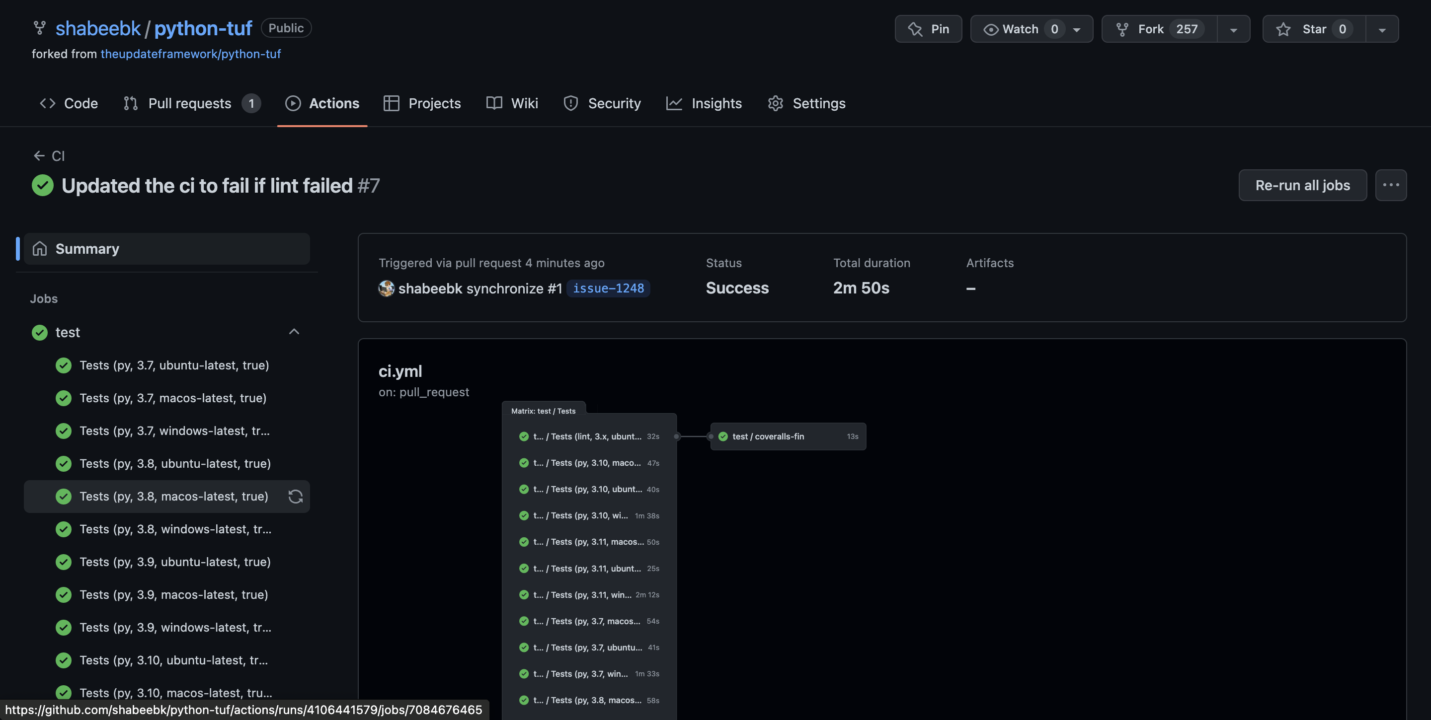1431x720 pixels.
Task: Open the Projects table tab
Action: (422, 103)
